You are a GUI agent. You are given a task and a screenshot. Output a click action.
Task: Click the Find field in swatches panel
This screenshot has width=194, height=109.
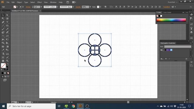(178, 47)
